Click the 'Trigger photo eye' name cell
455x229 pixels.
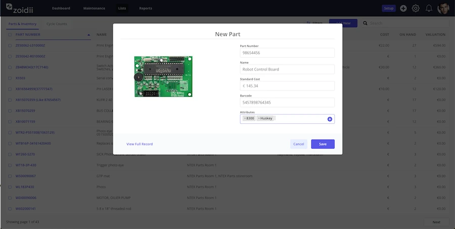[110, 165]
